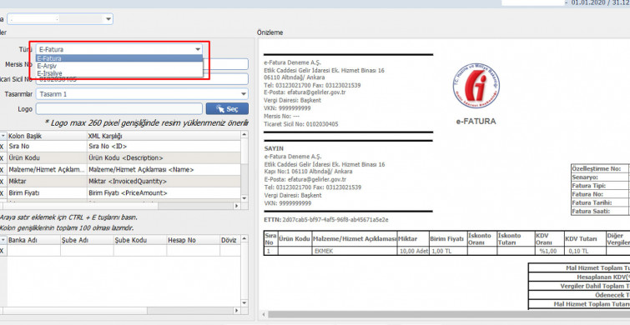This screenshot has height=325, width=630.
Task: Click the Miktar <InvoicedQuantity> XML cell
Action: coord(164,182)
